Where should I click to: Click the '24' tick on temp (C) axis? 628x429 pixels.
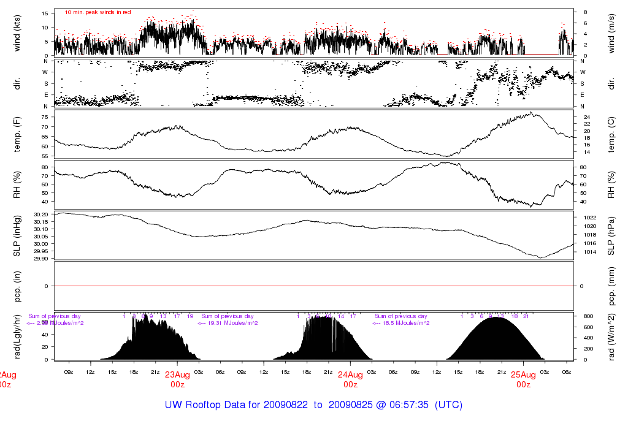point(587,117)
